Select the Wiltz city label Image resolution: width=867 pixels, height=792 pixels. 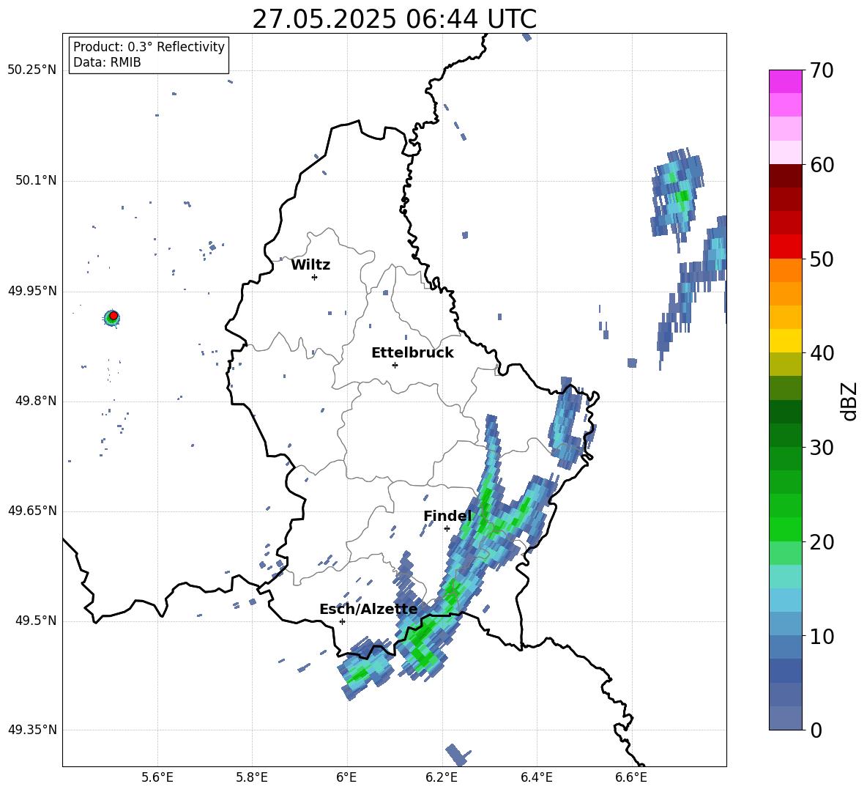tap(310, 265)
